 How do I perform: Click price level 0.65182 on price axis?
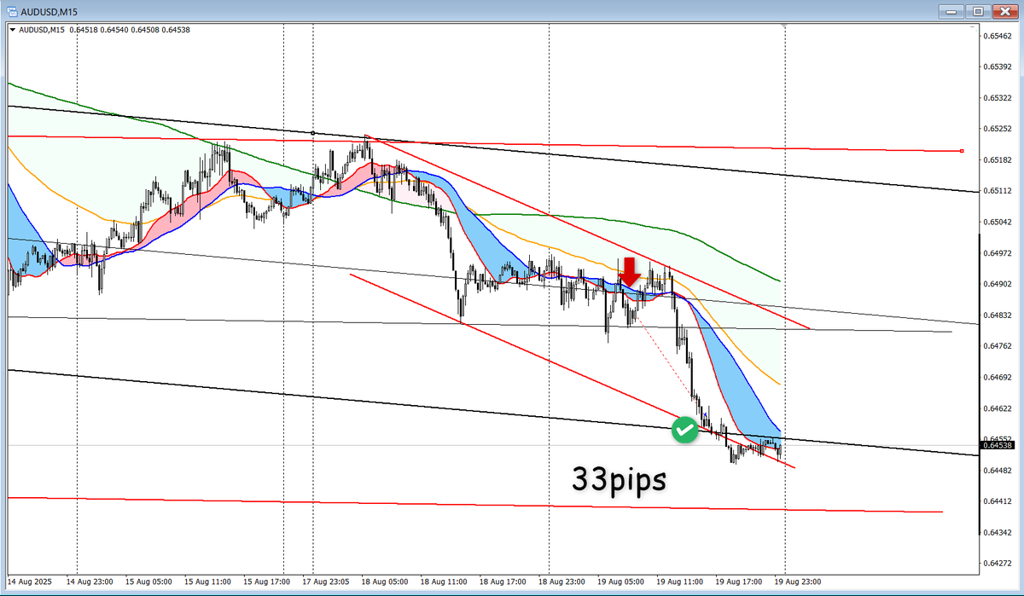[x=997, y=160]
